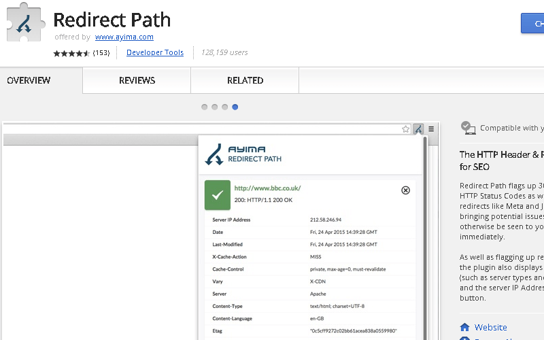Open the Website link
This screenshot has width=544, height=340.
click(x=490, y=327)
